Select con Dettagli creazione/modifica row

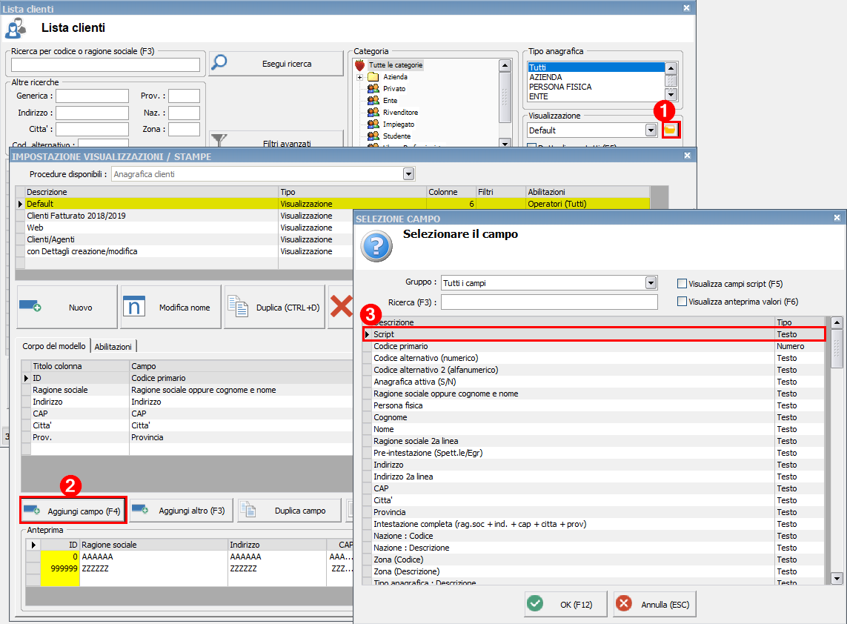point(184,251)
